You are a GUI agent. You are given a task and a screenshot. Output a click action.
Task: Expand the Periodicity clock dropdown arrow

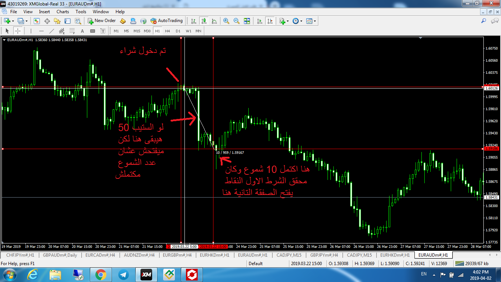point(301,21)
